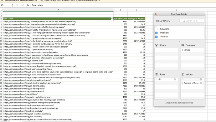Image resolution: width=216 pixels, height=122 pixels.
Task: Click the volume cell showing 4300
Action: [121, 66]
